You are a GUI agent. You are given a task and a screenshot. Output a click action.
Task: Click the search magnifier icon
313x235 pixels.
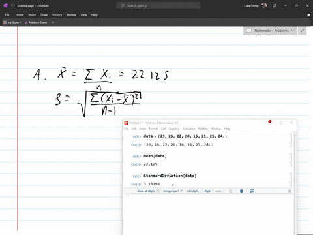click(x=123, y=5)
